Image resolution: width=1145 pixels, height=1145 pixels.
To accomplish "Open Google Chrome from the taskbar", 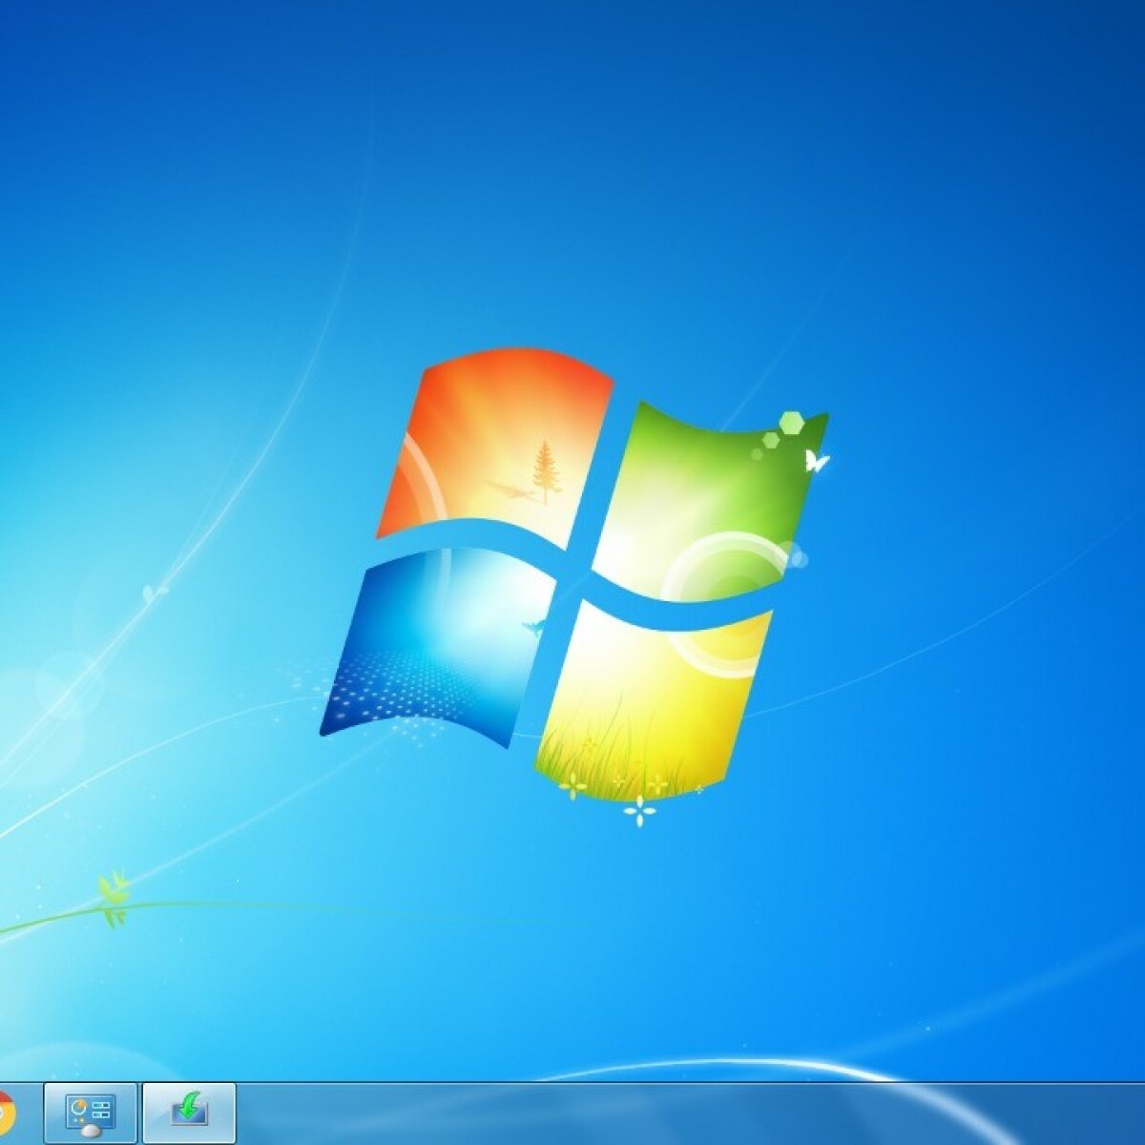I will coord(6,1113).
